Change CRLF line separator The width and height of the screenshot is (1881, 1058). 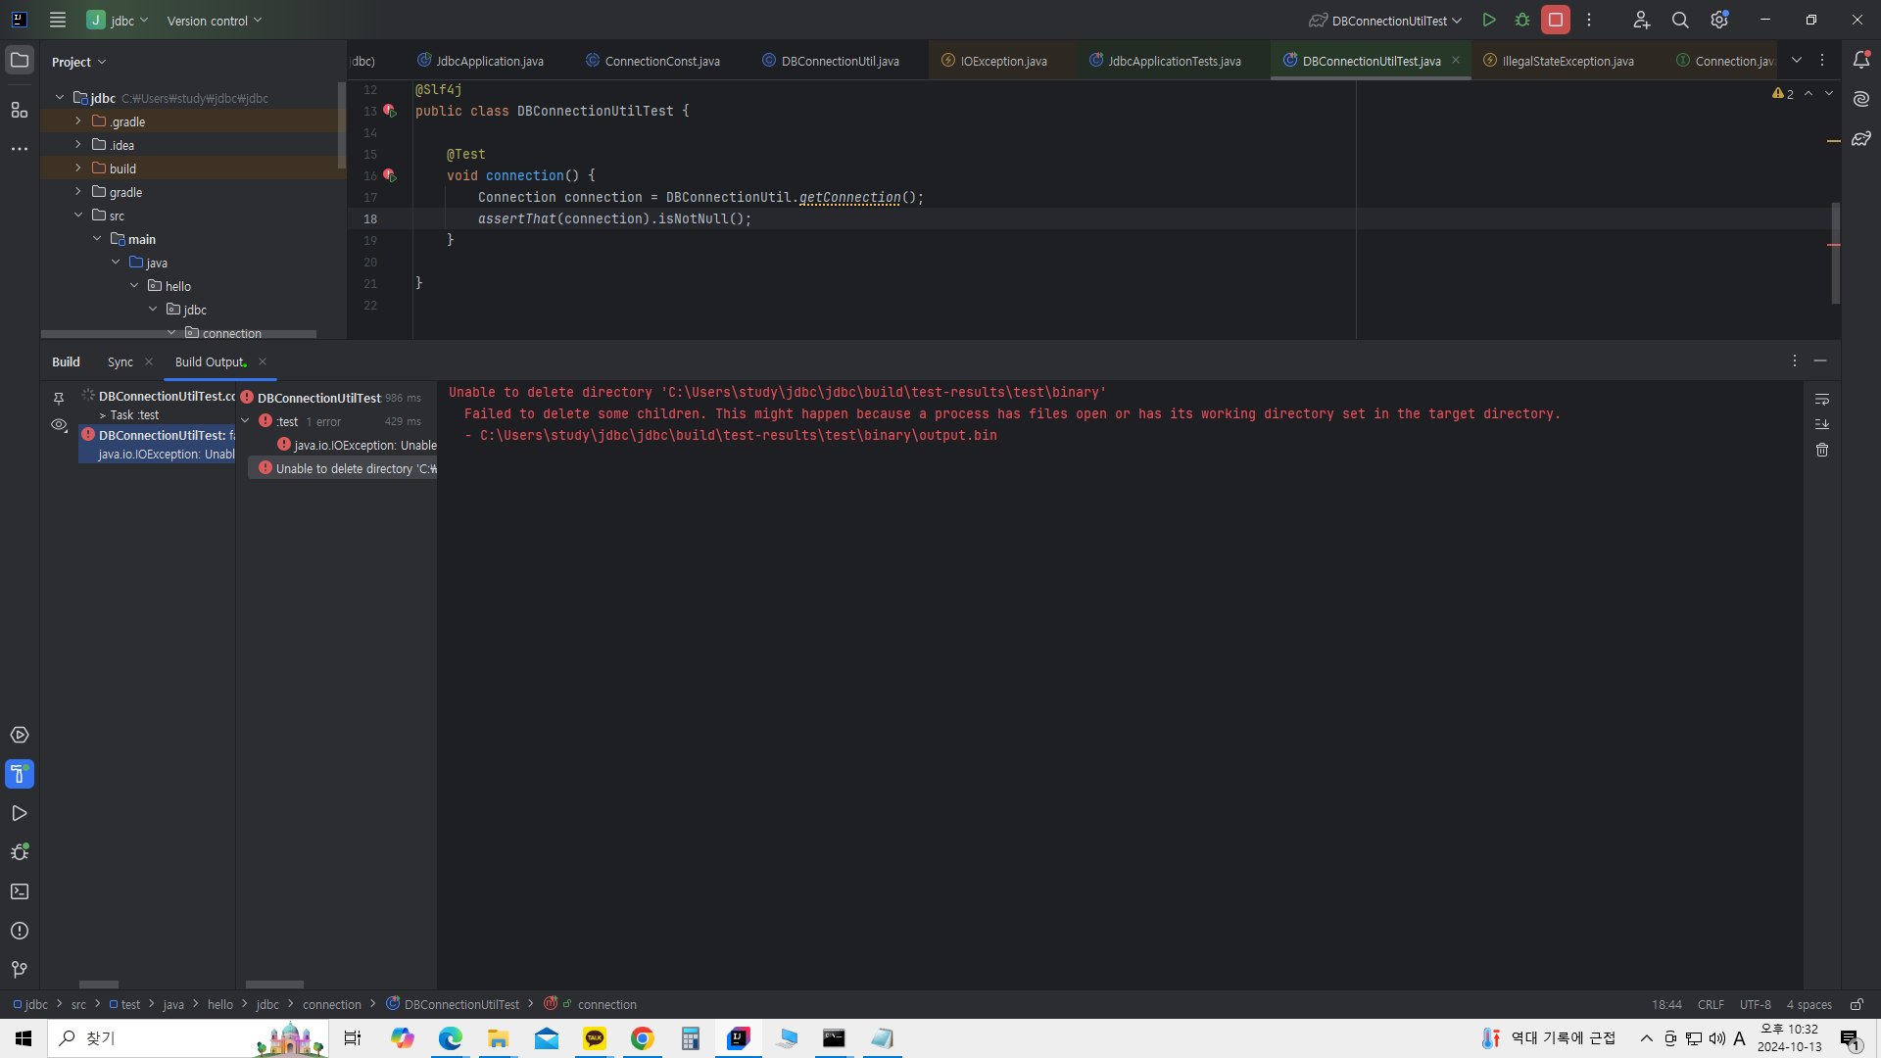pos(1711,1004)
